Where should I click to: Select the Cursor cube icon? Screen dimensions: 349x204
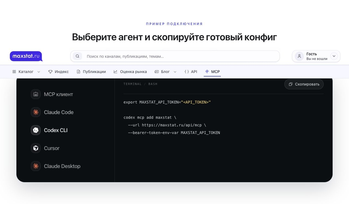tap(36, 148)
